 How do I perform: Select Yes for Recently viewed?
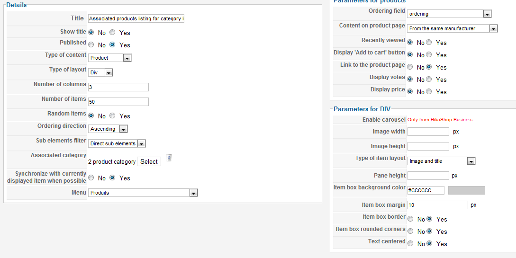coord(429,43)
